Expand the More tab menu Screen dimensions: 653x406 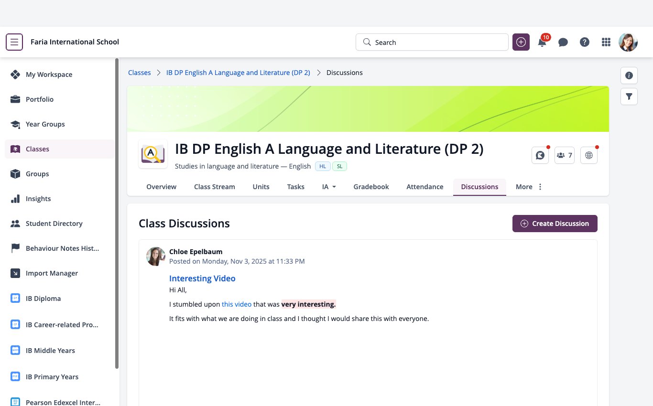(x=529, y=187)
